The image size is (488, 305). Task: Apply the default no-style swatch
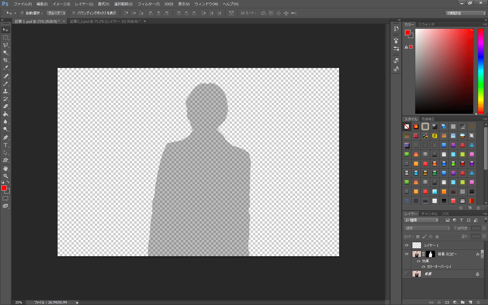(407, 127)
